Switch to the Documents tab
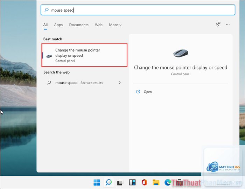The image size is (245, 189). (79, 25)
